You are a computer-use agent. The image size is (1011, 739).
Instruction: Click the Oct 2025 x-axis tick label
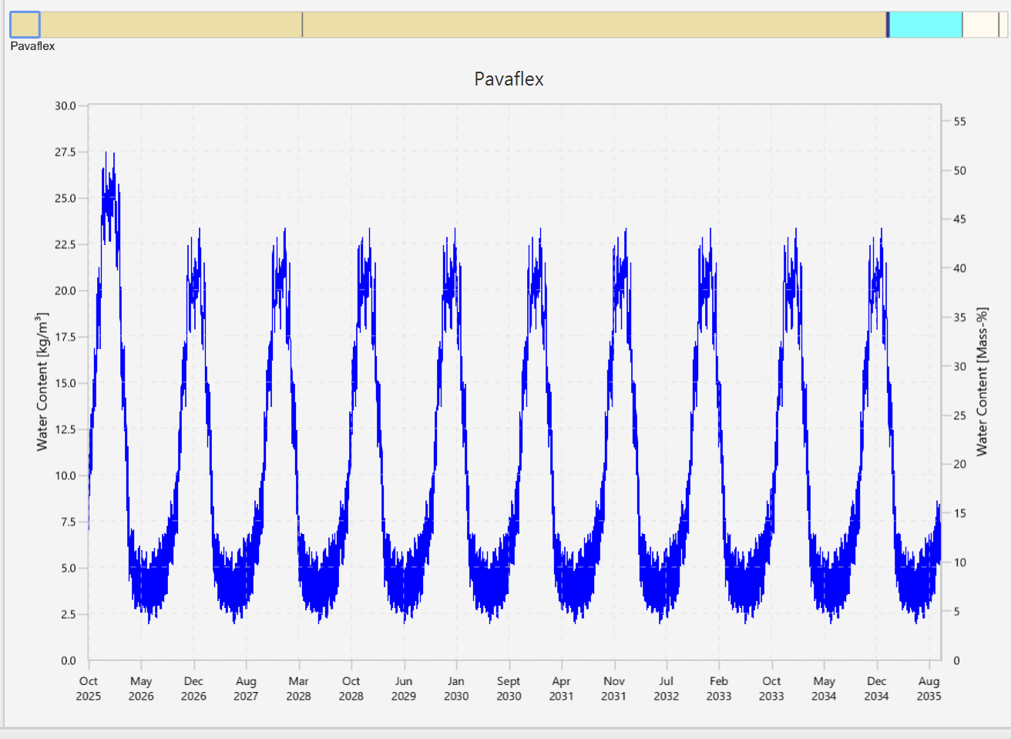[x=89, y=688]
